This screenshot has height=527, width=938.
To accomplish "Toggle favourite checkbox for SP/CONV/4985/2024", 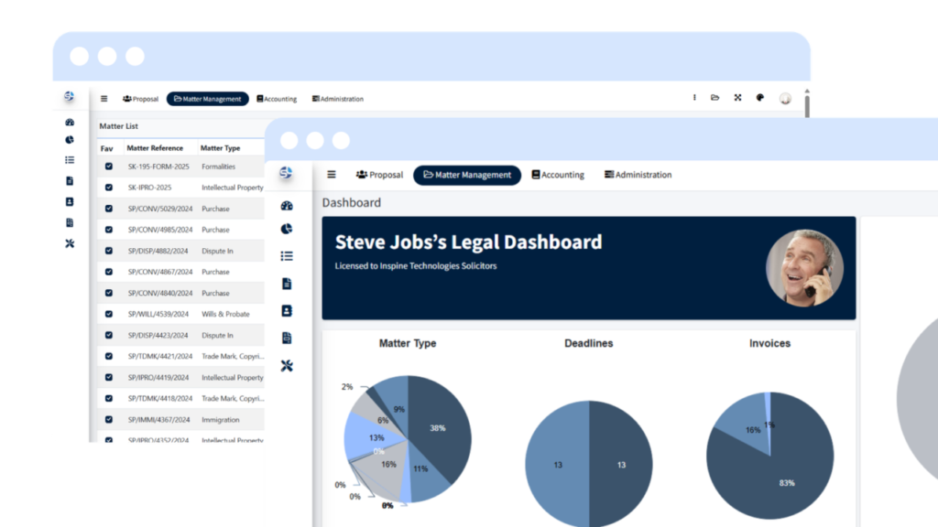I will click(x=109, y=230).
